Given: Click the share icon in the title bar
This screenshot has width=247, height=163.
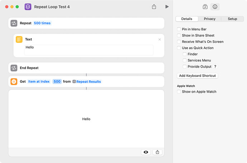Looking at the screenshot, I should pyautogui.click(x=154, y=6).
